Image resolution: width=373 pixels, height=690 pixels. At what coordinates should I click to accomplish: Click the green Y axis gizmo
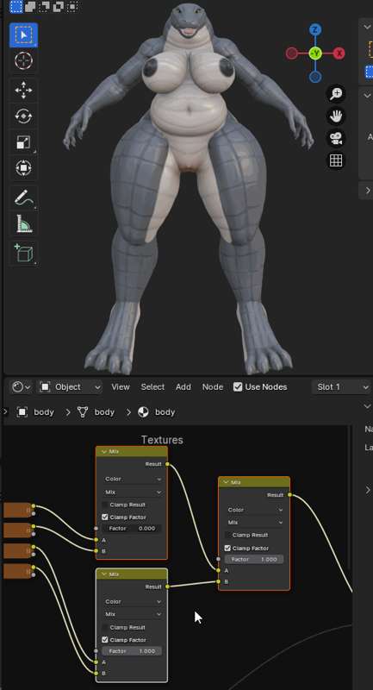[315, 53]
